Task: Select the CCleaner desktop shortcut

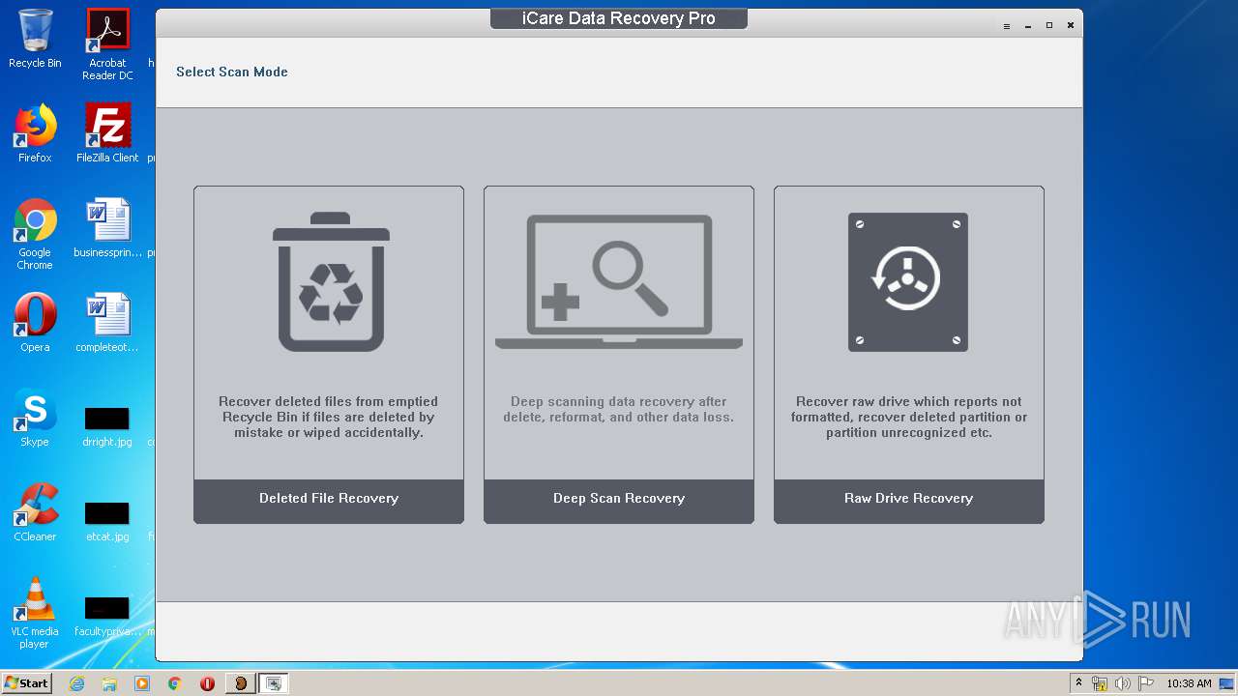Action: [35, 512]
